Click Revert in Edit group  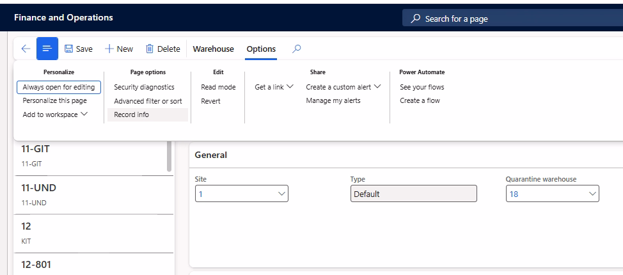tap(210, 101)
